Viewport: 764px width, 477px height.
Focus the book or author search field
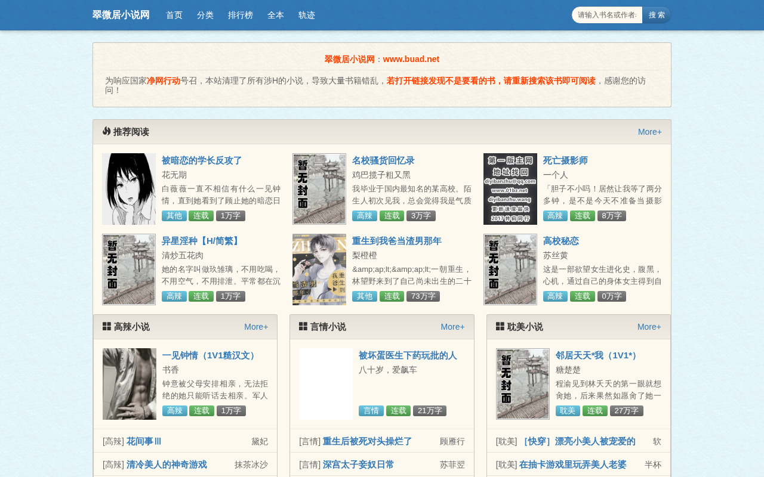tap(607, 15)
